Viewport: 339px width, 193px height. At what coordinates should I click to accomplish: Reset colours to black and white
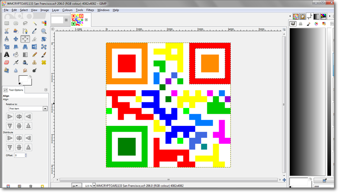tap(20, 84)
